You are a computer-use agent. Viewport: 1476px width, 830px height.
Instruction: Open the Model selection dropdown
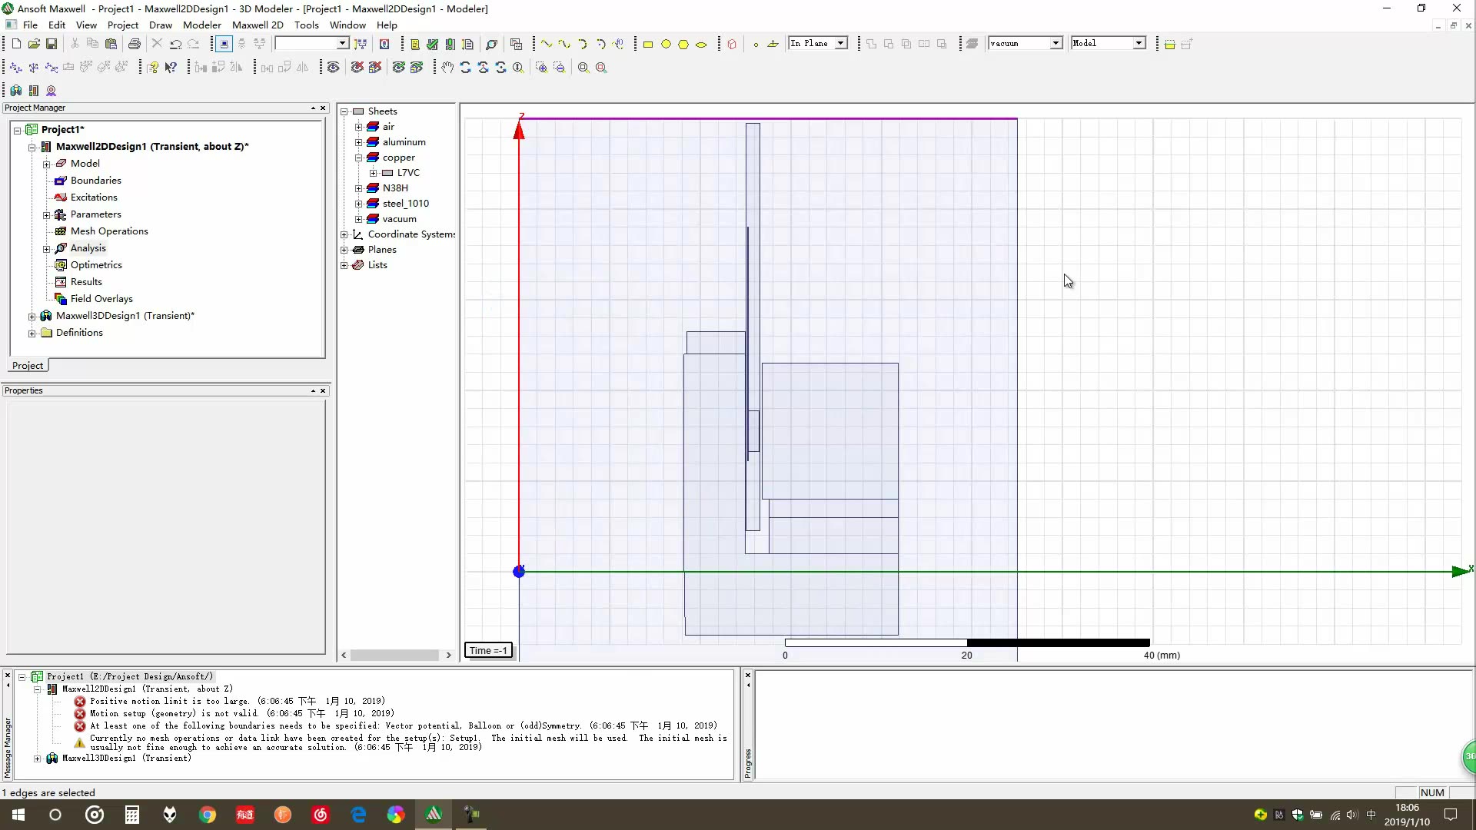1139,44
